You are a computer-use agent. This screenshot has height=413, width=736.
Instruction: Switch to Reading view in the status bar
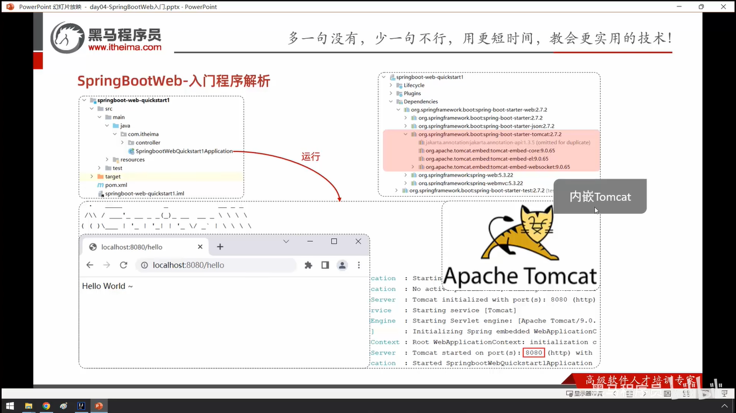tap(704, 394)
